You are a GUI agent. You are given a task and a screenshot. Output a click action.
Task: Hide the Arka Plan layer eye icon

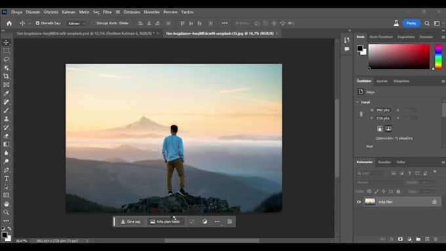(x=359, y=202)
